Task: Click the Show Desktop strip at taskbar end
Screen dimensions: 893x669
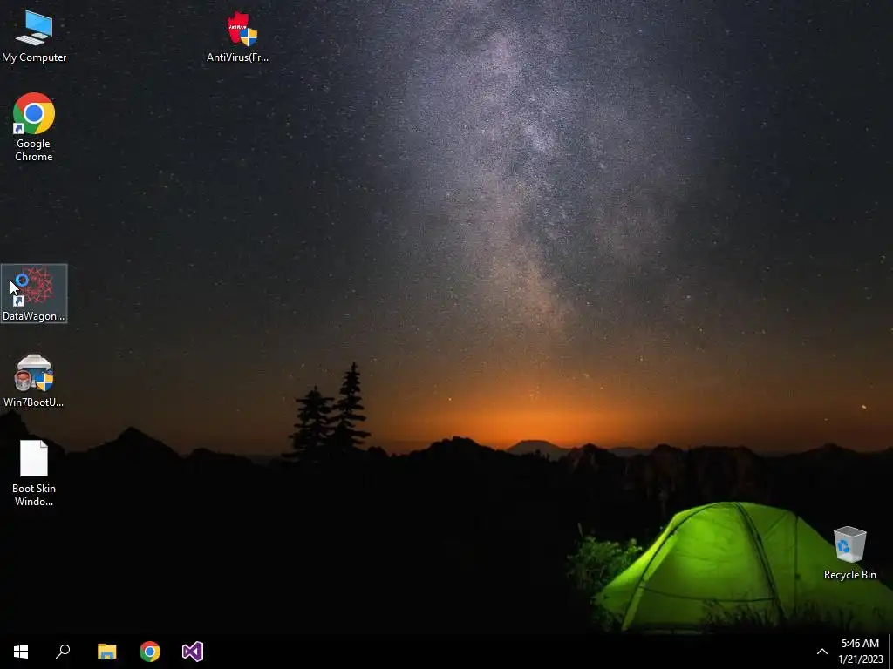Action: click(x=890, y=652)
